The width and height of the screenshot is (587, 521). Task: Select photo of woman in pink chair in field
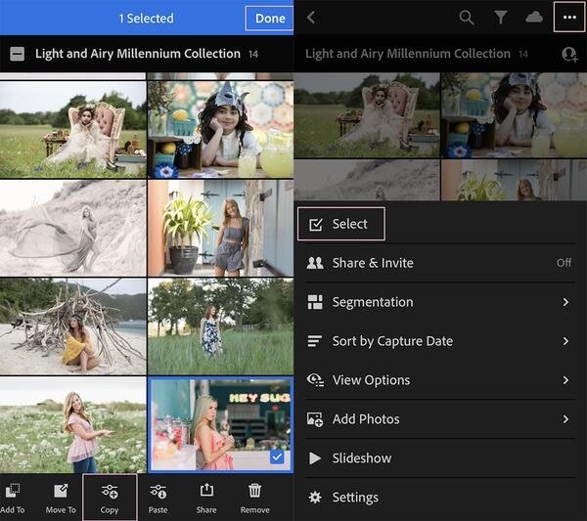[x=73, y=129]
